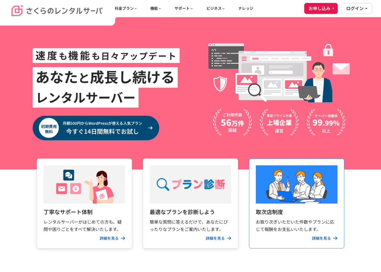The image size is (381, 272).
Task: Click the arrow next to 詳細を見る in the support card
Action: 123,238
